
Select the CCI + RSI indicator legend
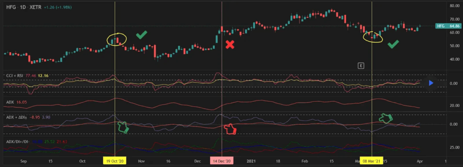click(x=15, y=76)
